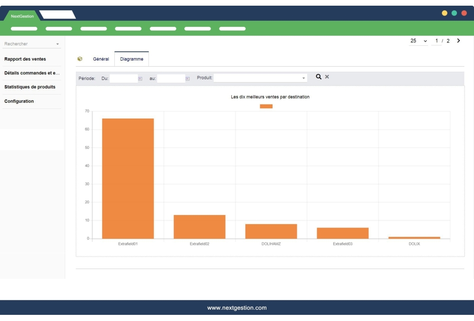Screen dimensions: 474x321
Task: Toggle the orange legend swatch
Action: click(x=266, y=106)
